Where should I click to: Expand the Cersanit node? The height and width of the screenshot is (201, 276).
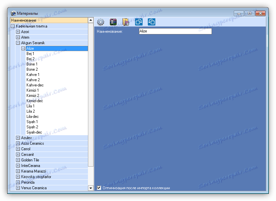pyautogui.click(x=18, y=154)
